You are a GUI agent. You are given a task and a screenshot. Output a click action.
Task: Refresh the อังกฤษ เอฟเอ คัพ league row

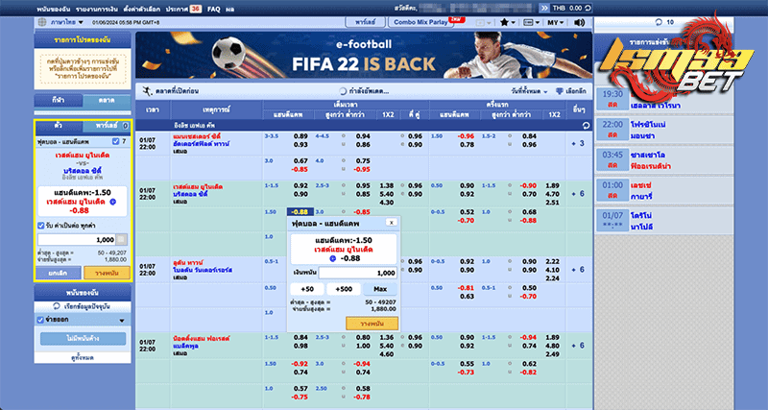click(586, 126)
